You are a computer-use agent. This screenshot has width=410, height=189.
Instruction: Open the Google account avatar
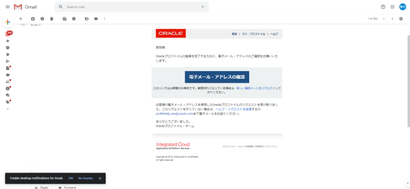(x=402, y=7)
